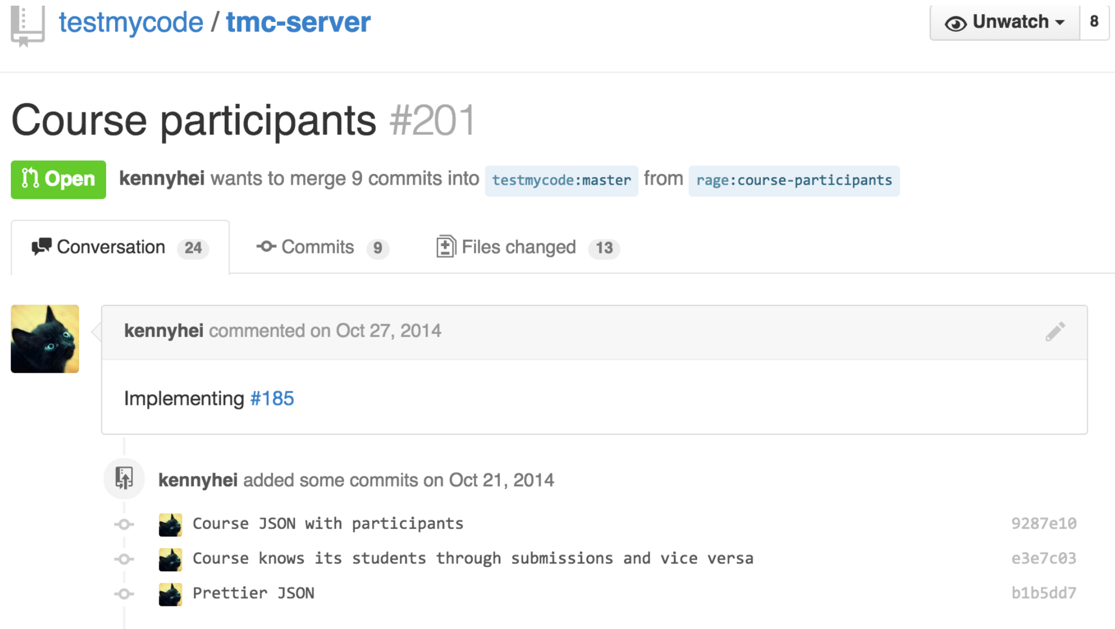The image size is (1115, 629).
Task: Open the testmycode organization link
Action: click(131, 23)
